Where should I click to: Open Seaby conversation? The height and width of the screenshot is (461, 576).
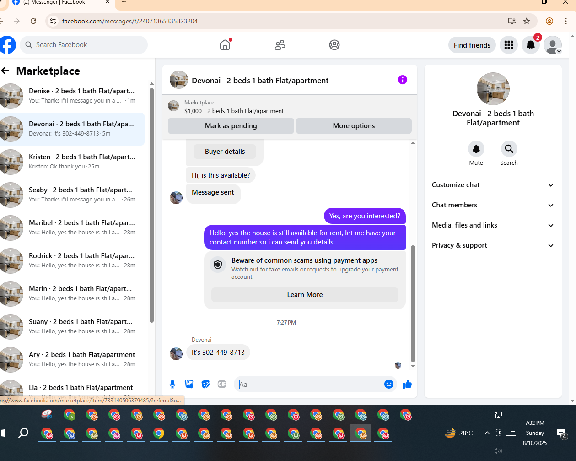click(72, 195)
